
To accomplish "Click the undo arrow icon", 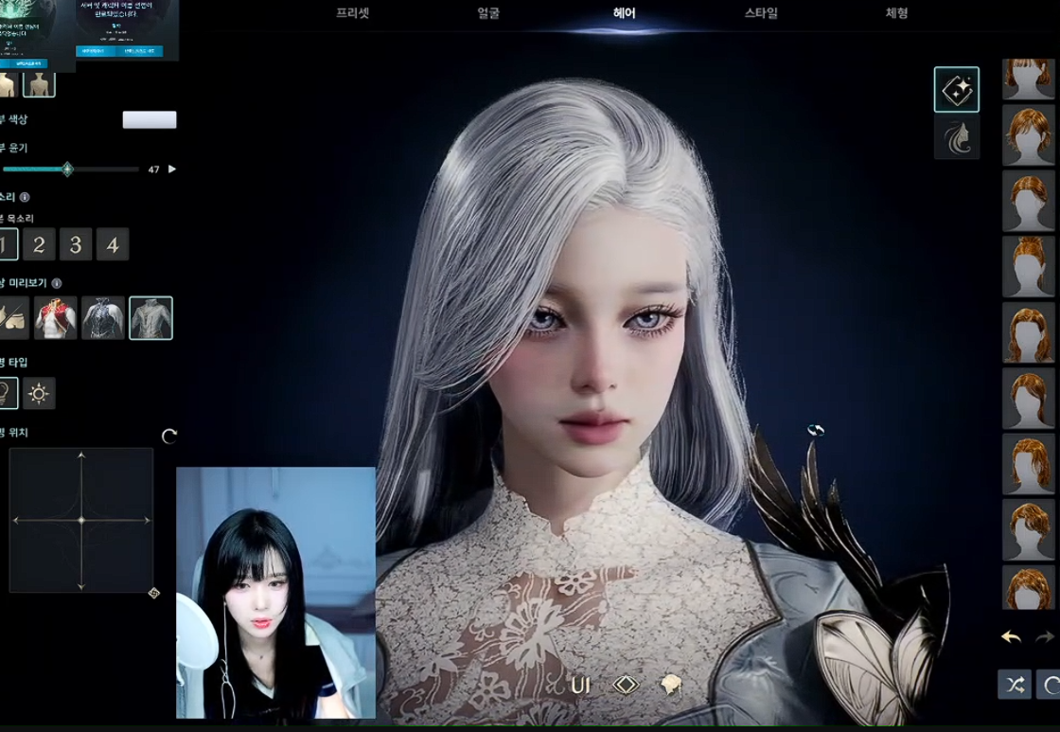I will (x=1011, y=637).
